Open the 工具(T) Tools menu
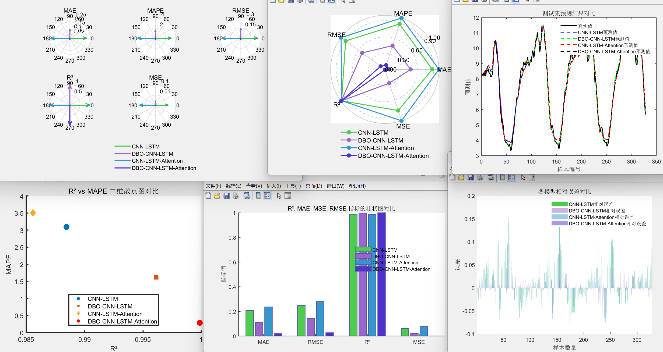 pos(293,186)
